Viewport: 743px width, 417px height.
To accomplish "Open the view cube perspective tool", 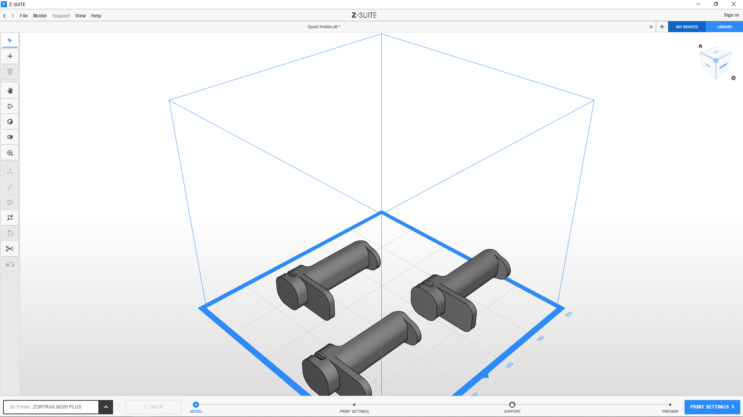I will 10,122.
